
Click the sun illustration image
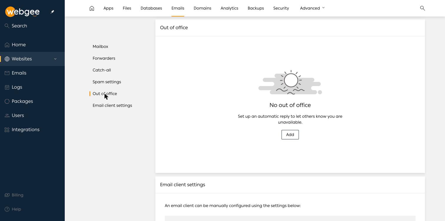coord(290,83)
